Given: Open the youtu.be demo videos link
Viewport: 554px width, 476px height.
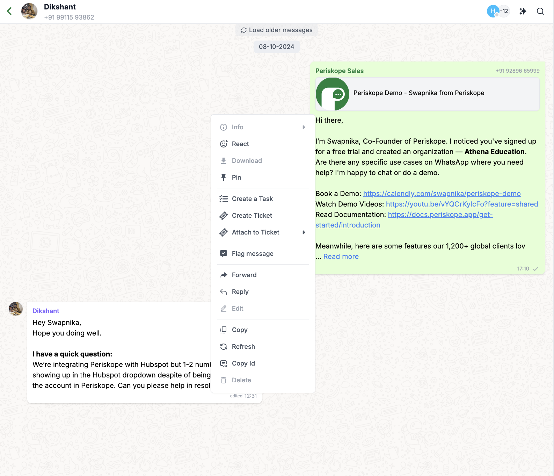Looking at the screenshot, I should [x=462, y=204].
